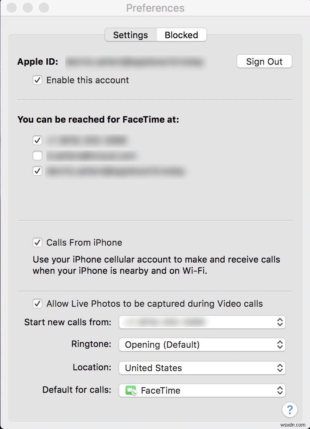Toggle the third Apple ID email checkbox
Viewport: 310px width, 429px height.
[x=37, y=171]
